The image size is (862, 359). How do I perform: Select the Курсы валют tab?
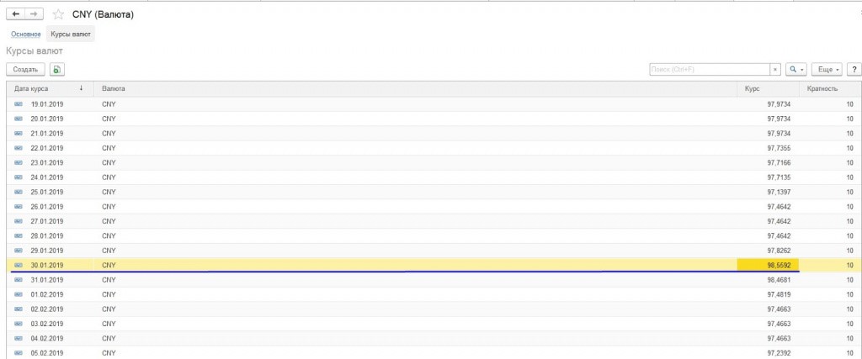coord(72,34)
